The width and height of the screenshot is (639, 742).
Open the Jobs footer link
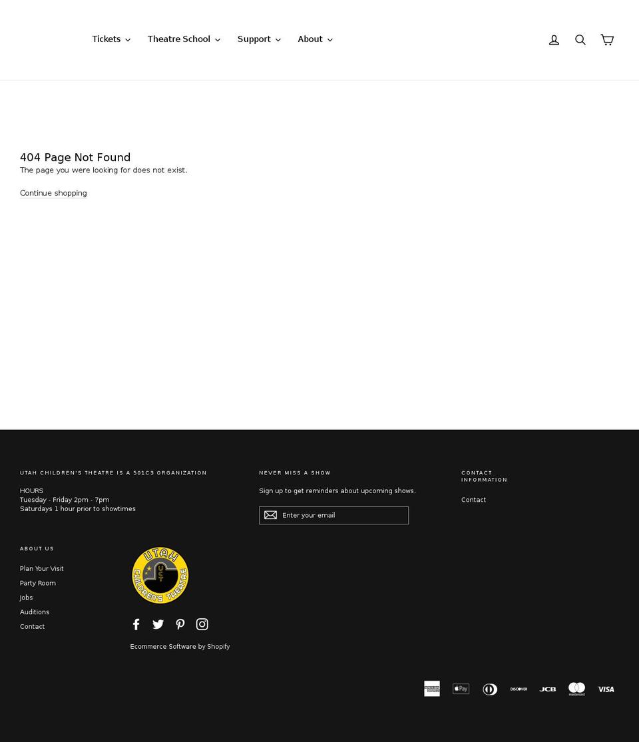point(26,597)
